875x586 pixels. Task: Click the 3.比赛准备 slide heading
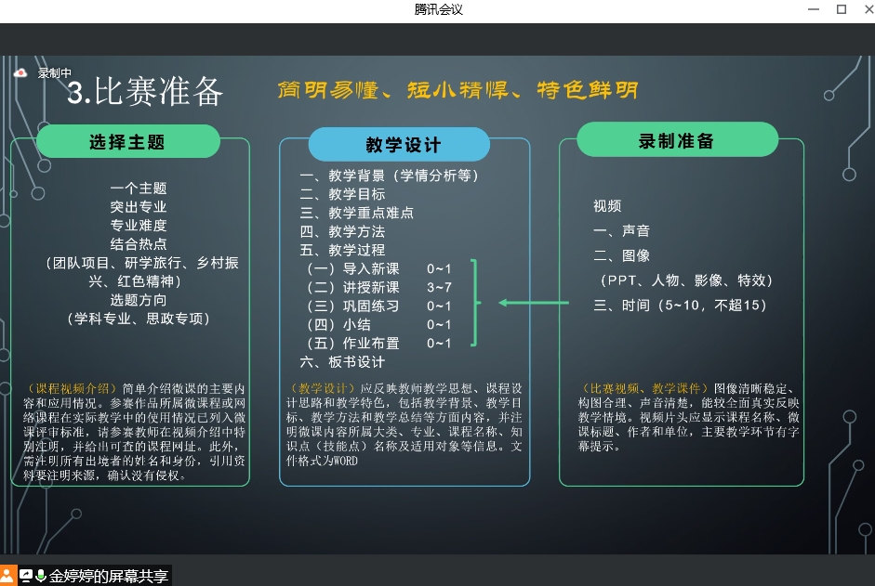pyautogui.click(x=146, y=92)
